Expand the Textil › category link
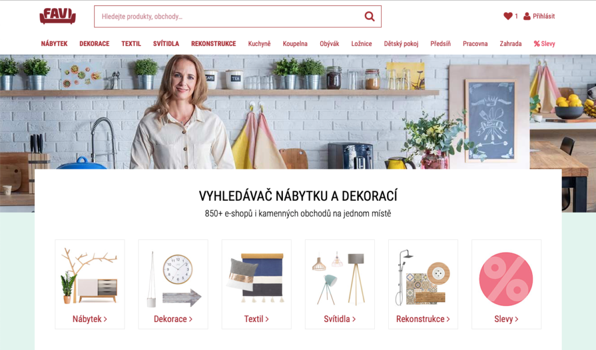 (256, 319)
